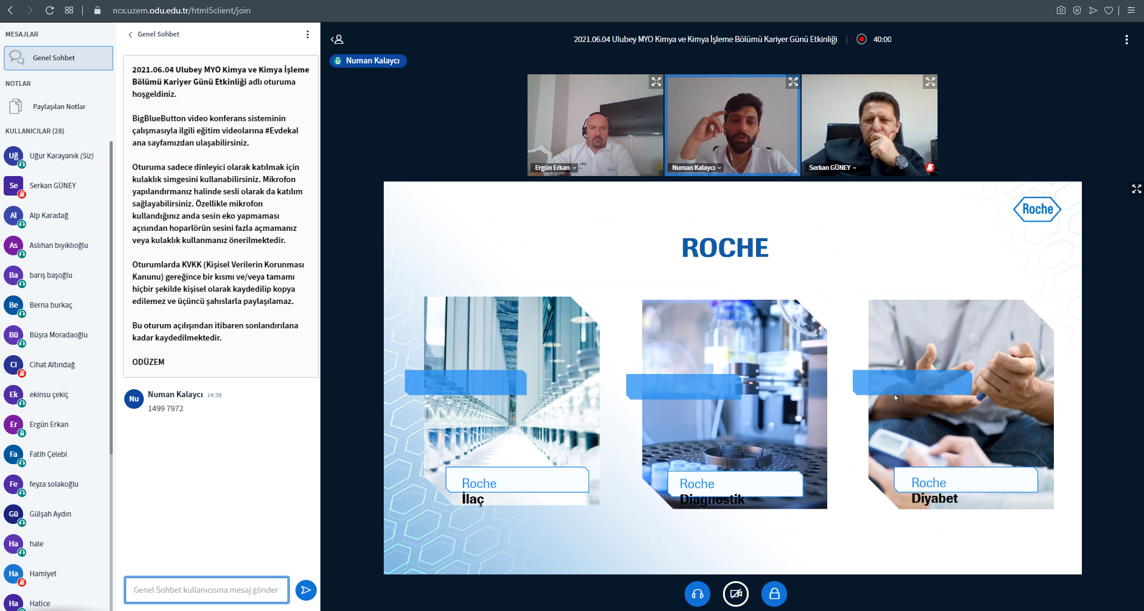Click the user list scrollbar
The width and height of the screenshot is (1144, 611).
(x=111, y=297)
